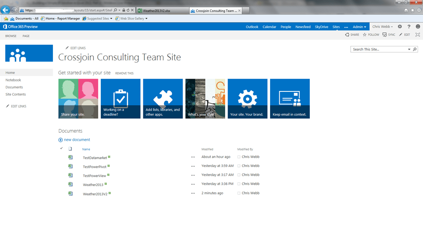Click the address bar search magnifier icon
The image size is (423, 227).
[x=116, y=10]
